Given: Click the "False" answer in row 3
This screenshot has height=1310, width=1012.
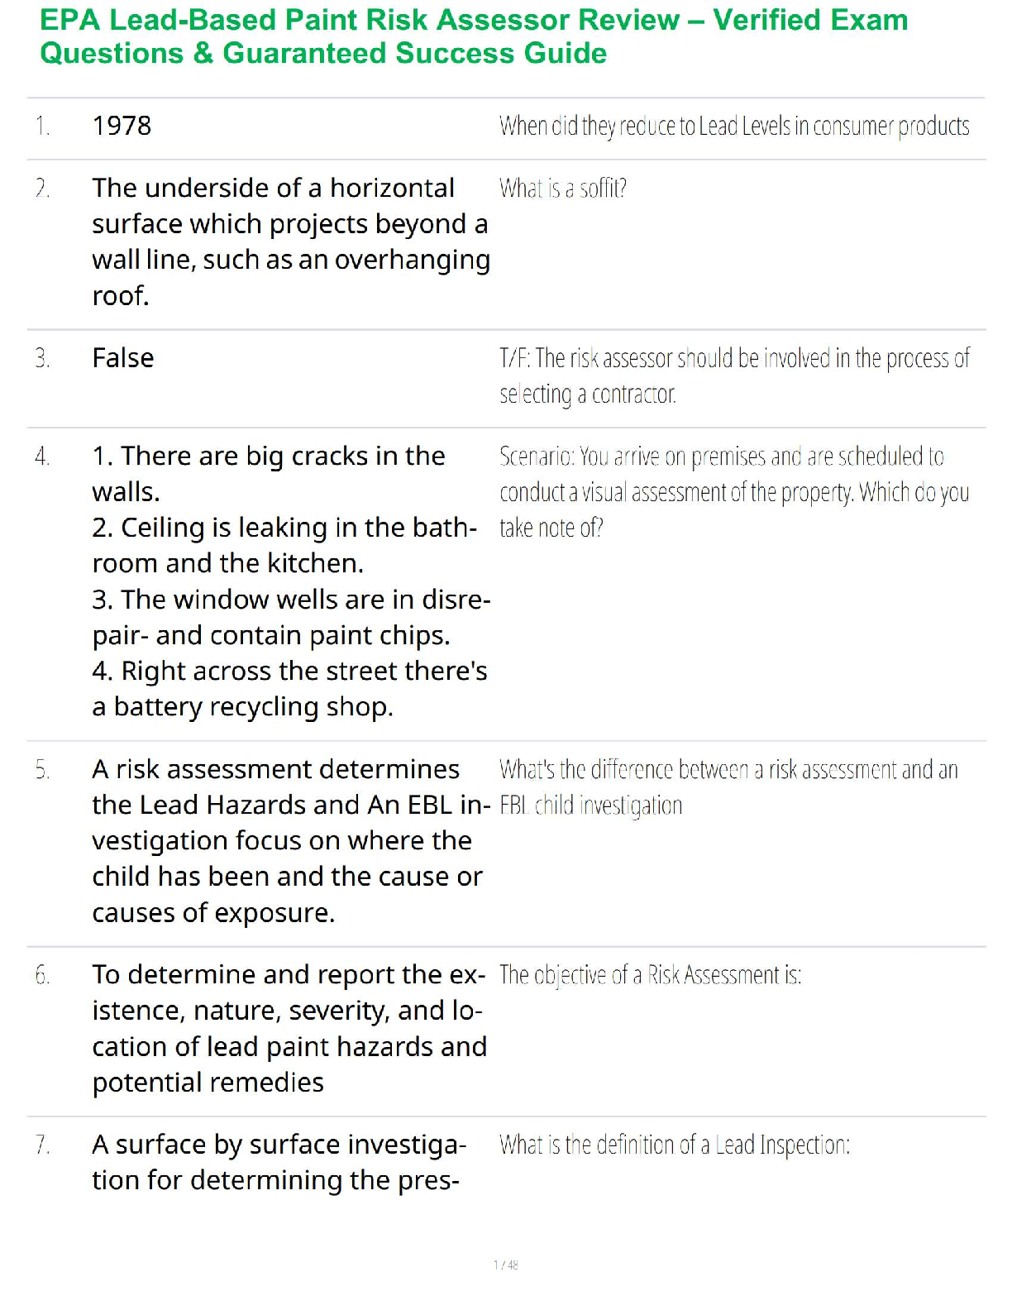Looking at the screenshot, I should tap(123, 358).
